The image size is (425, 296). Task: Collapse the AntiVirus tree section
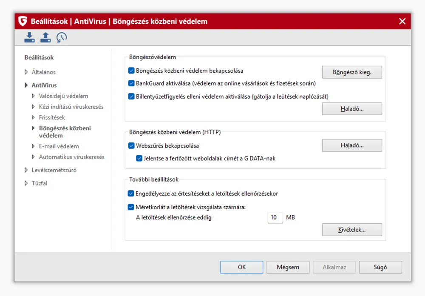(x=26, y=85)
